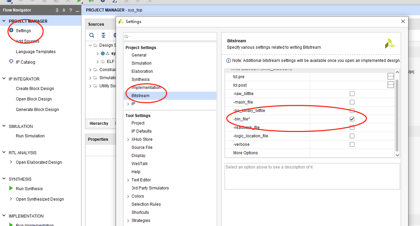Expand the Text Editor settings node

[128, 180]
